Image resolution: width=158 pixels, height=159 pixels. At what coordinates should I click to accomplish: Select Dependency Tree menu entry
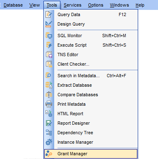pos(91,133)
